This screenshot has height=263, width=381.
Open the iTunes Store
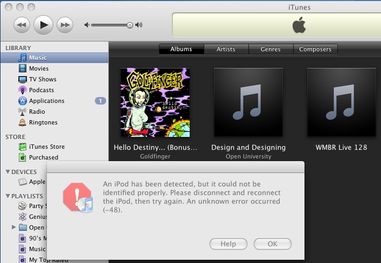[46, 147]
